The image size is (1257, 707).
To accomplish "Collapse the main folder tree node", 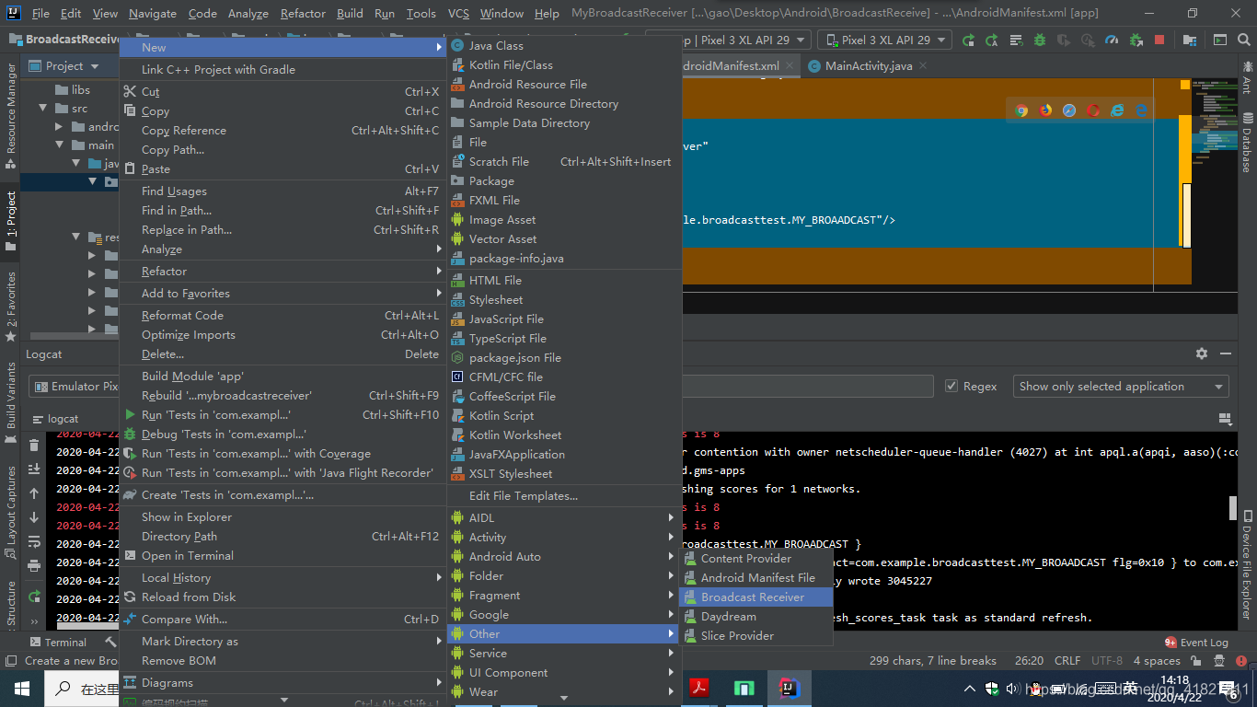I will [x=60, y=145].
